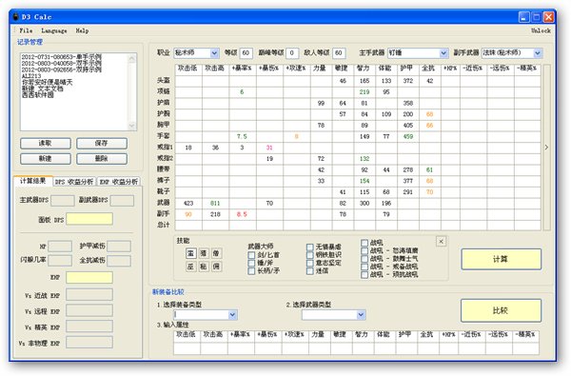Select the record ALI213 in the list
Viewport: 571px width, 376px height.
pyautogui.click(x=31, y=76)
